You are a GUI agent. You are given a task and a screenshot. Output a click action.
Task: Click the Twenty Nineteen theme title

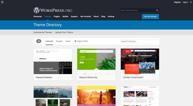(x=44, y=77)
